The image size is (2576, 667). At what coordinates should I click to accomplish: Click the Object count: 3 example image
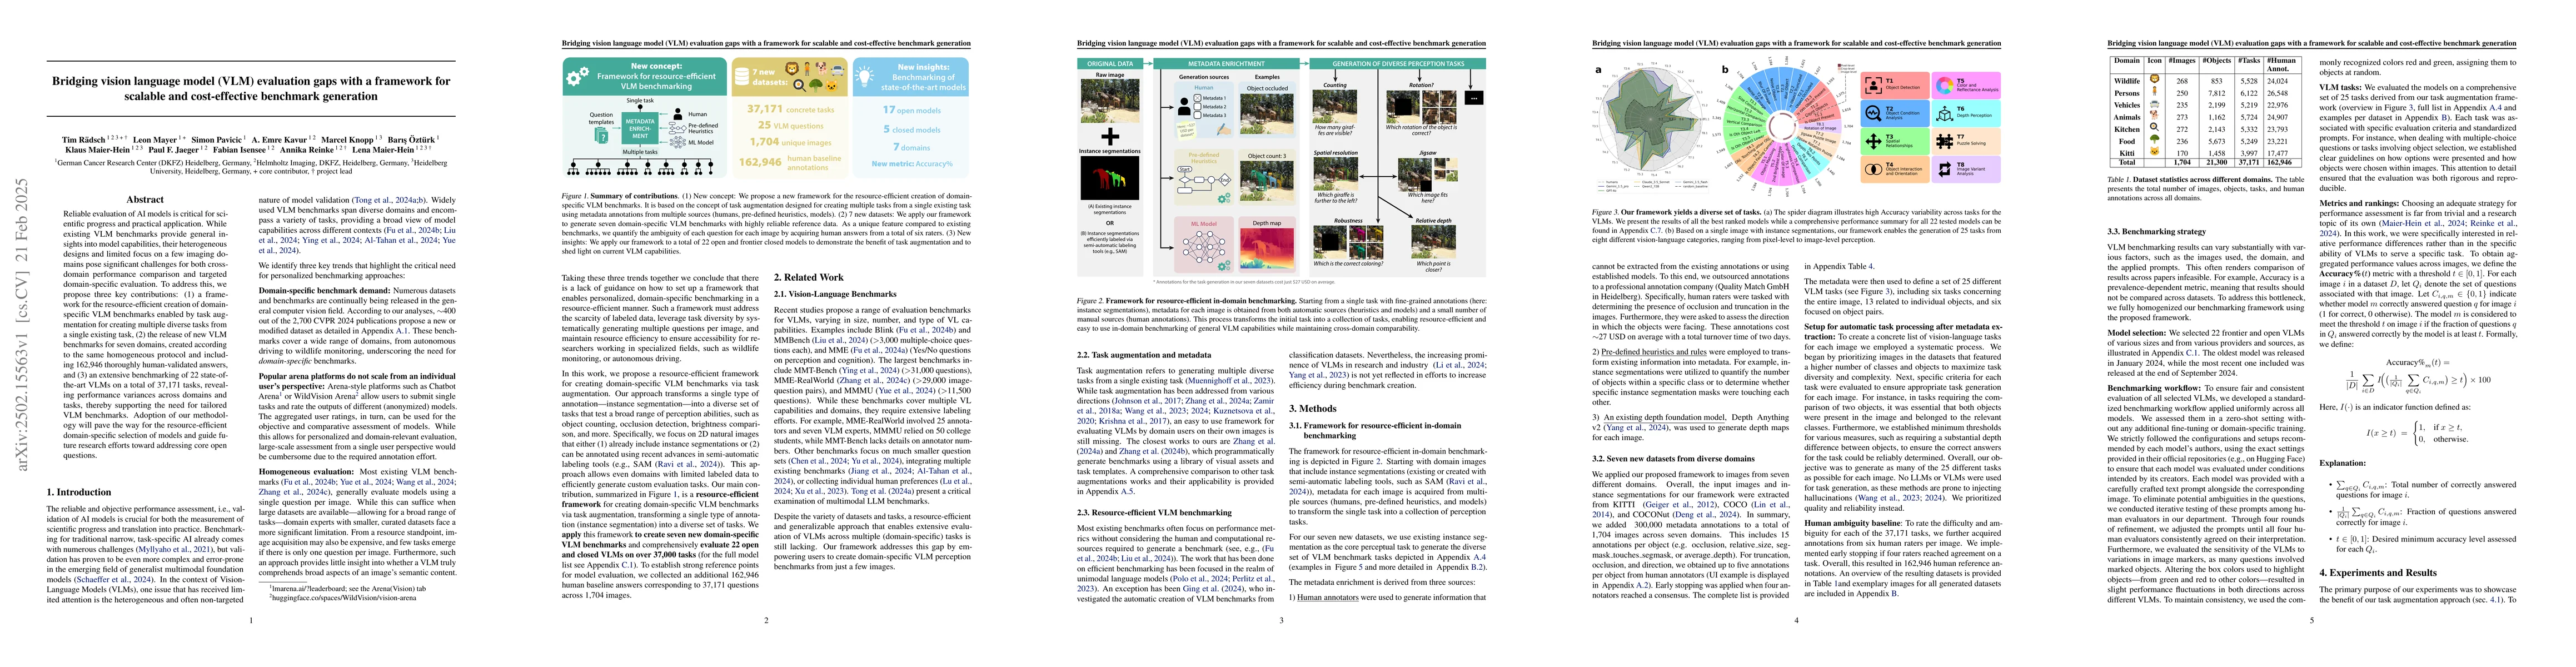1267,181
